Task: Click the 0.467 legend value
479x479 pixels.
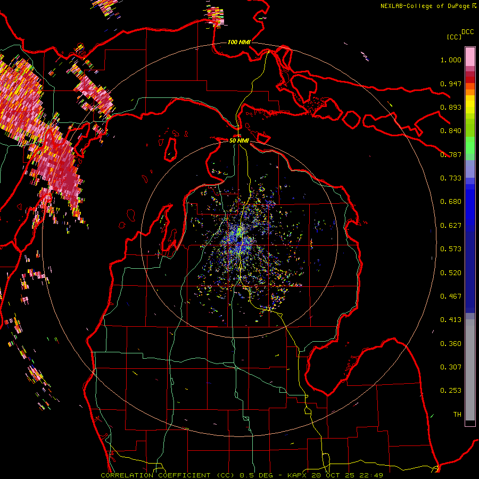Action: (451, 296)
